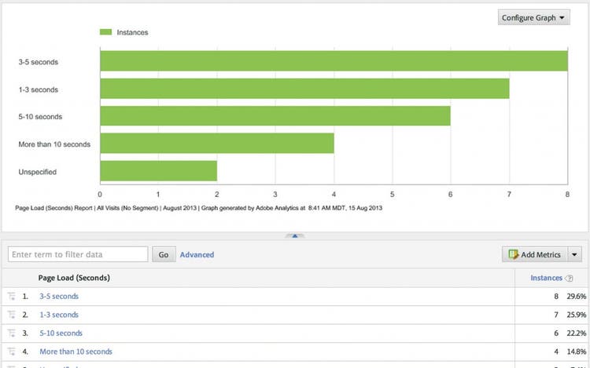The width and height of the screenshot is (590, 368).
Task: Open the 3-5 seconds table link
Action: click(59, 297)
